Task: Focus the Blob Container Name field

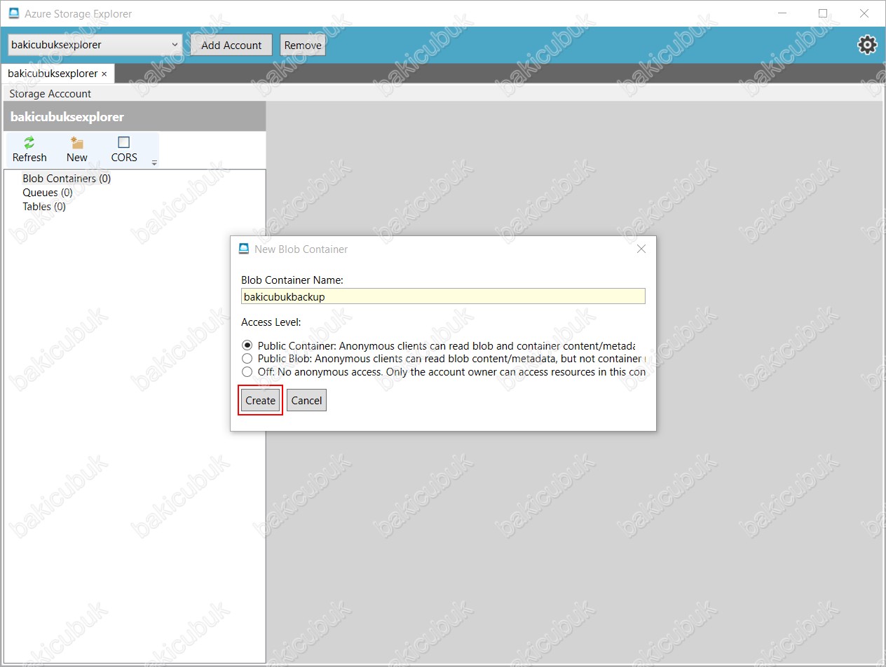Action: (x=443, y=296)
